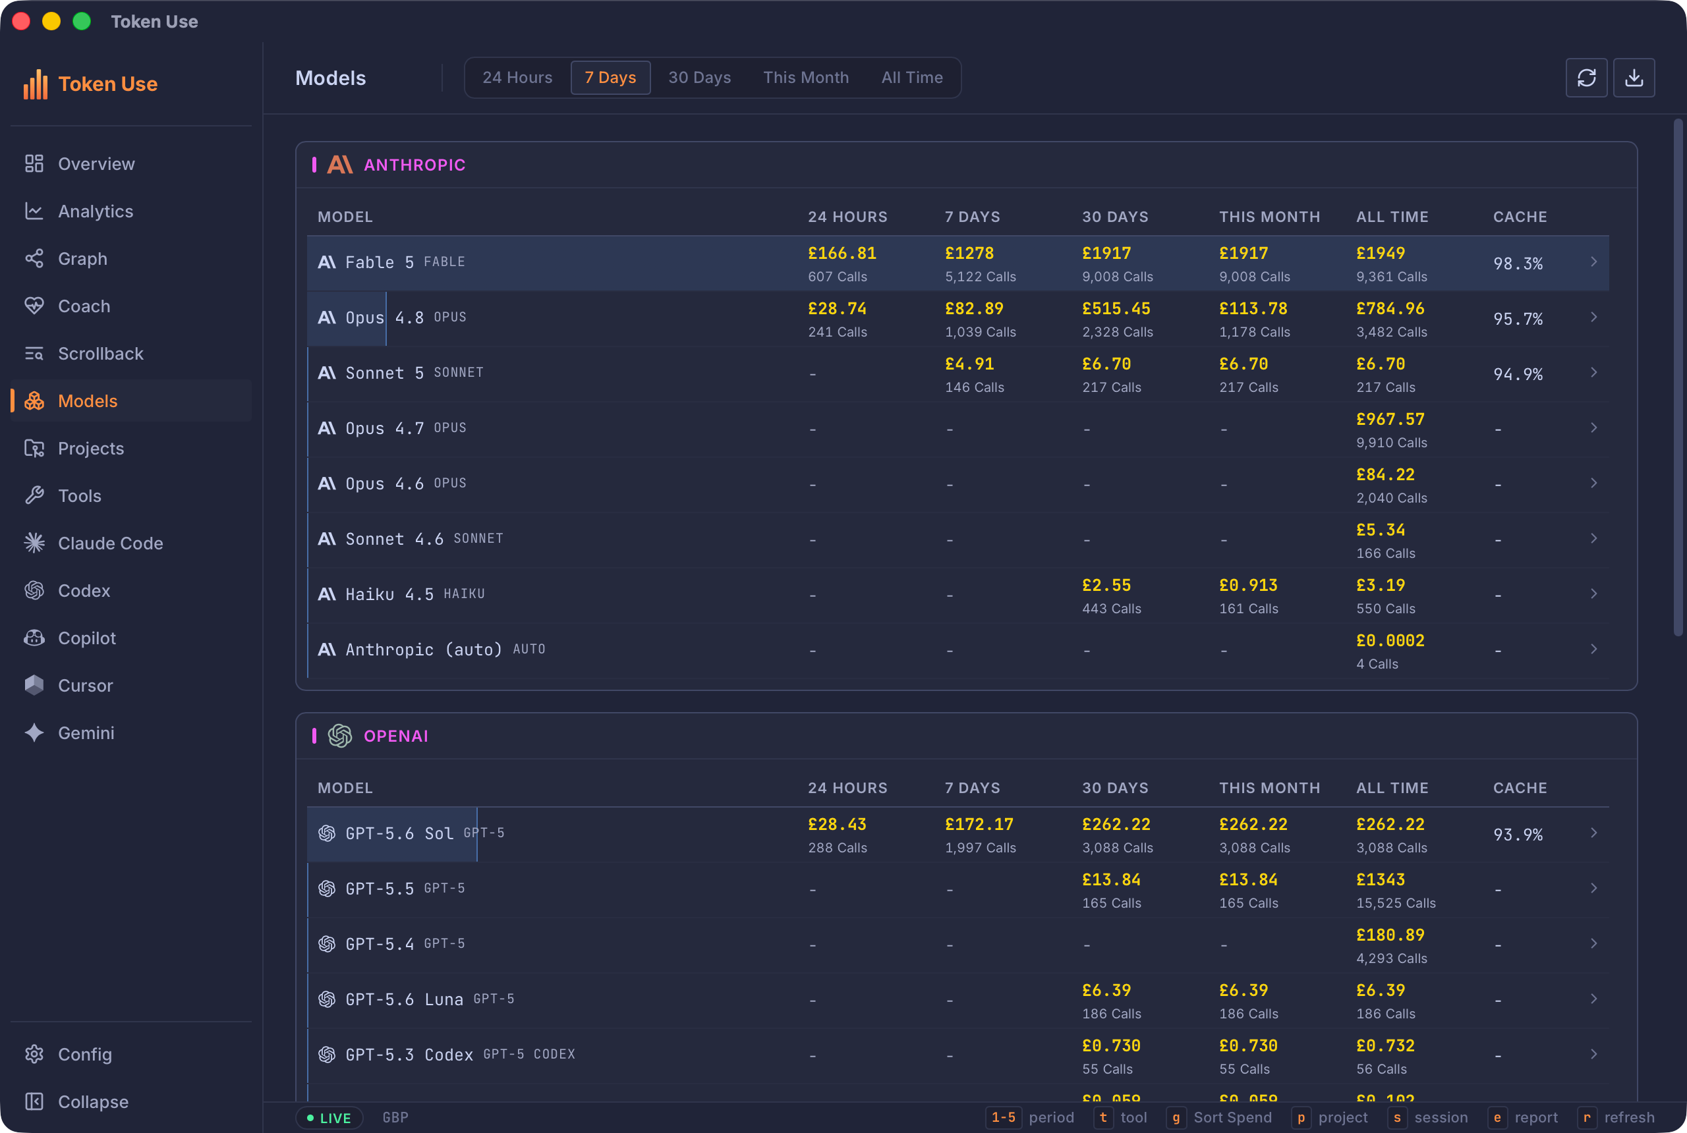Click the download export icon button
This screenshot has height=1133, width=1687.
tap(1634, 77)
